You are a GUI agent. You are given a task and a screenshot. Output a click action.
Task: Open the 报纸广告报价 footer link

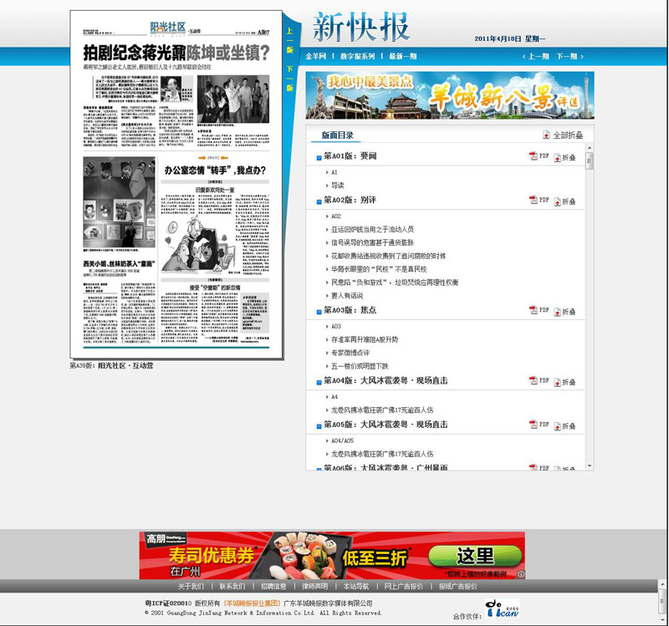(x=457, y=587)
